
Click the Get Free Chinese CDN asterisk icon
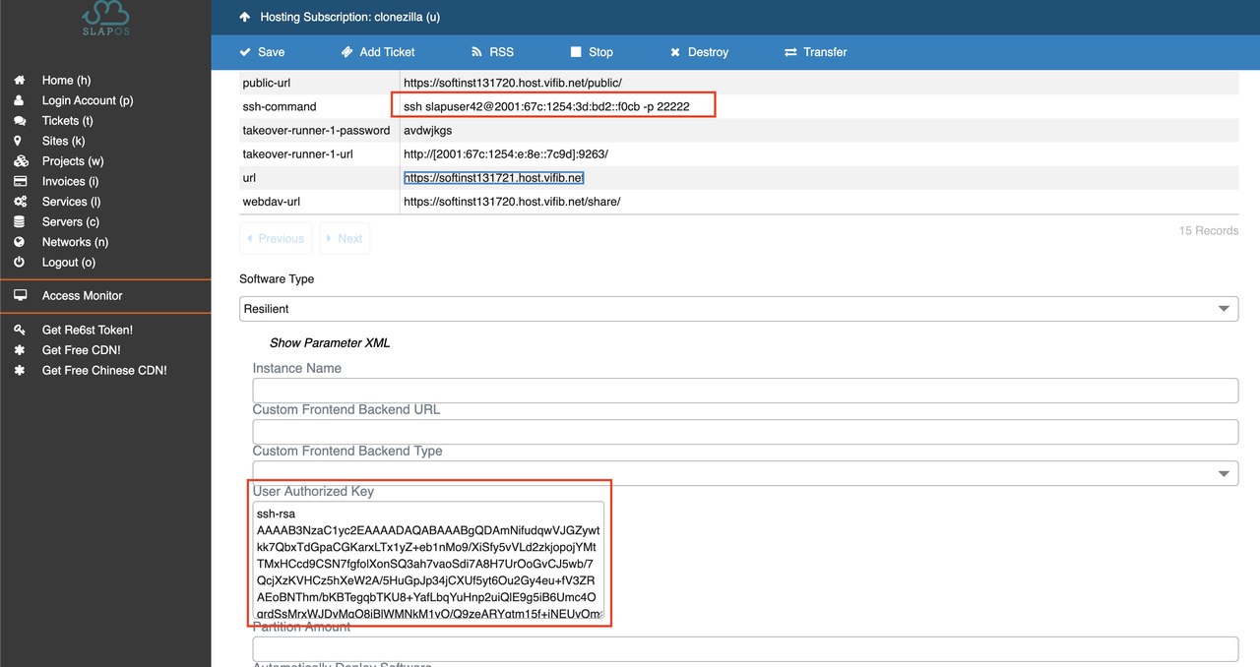[x=20, y=370]
